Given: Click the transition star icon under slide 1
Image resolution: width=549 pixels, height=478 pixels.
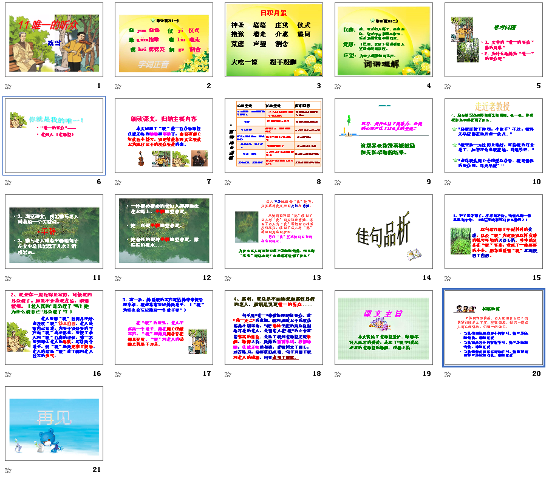Looking at the screenshot, I should click(8, 86).
